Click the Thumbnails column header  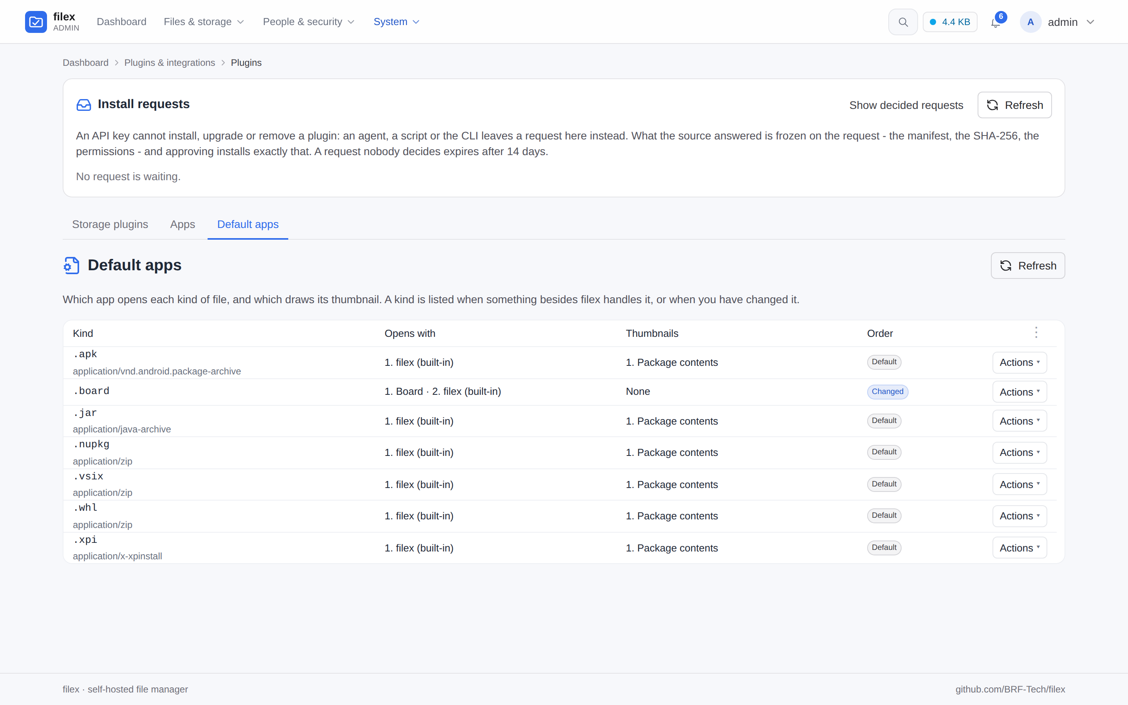[x=652, y=333]
